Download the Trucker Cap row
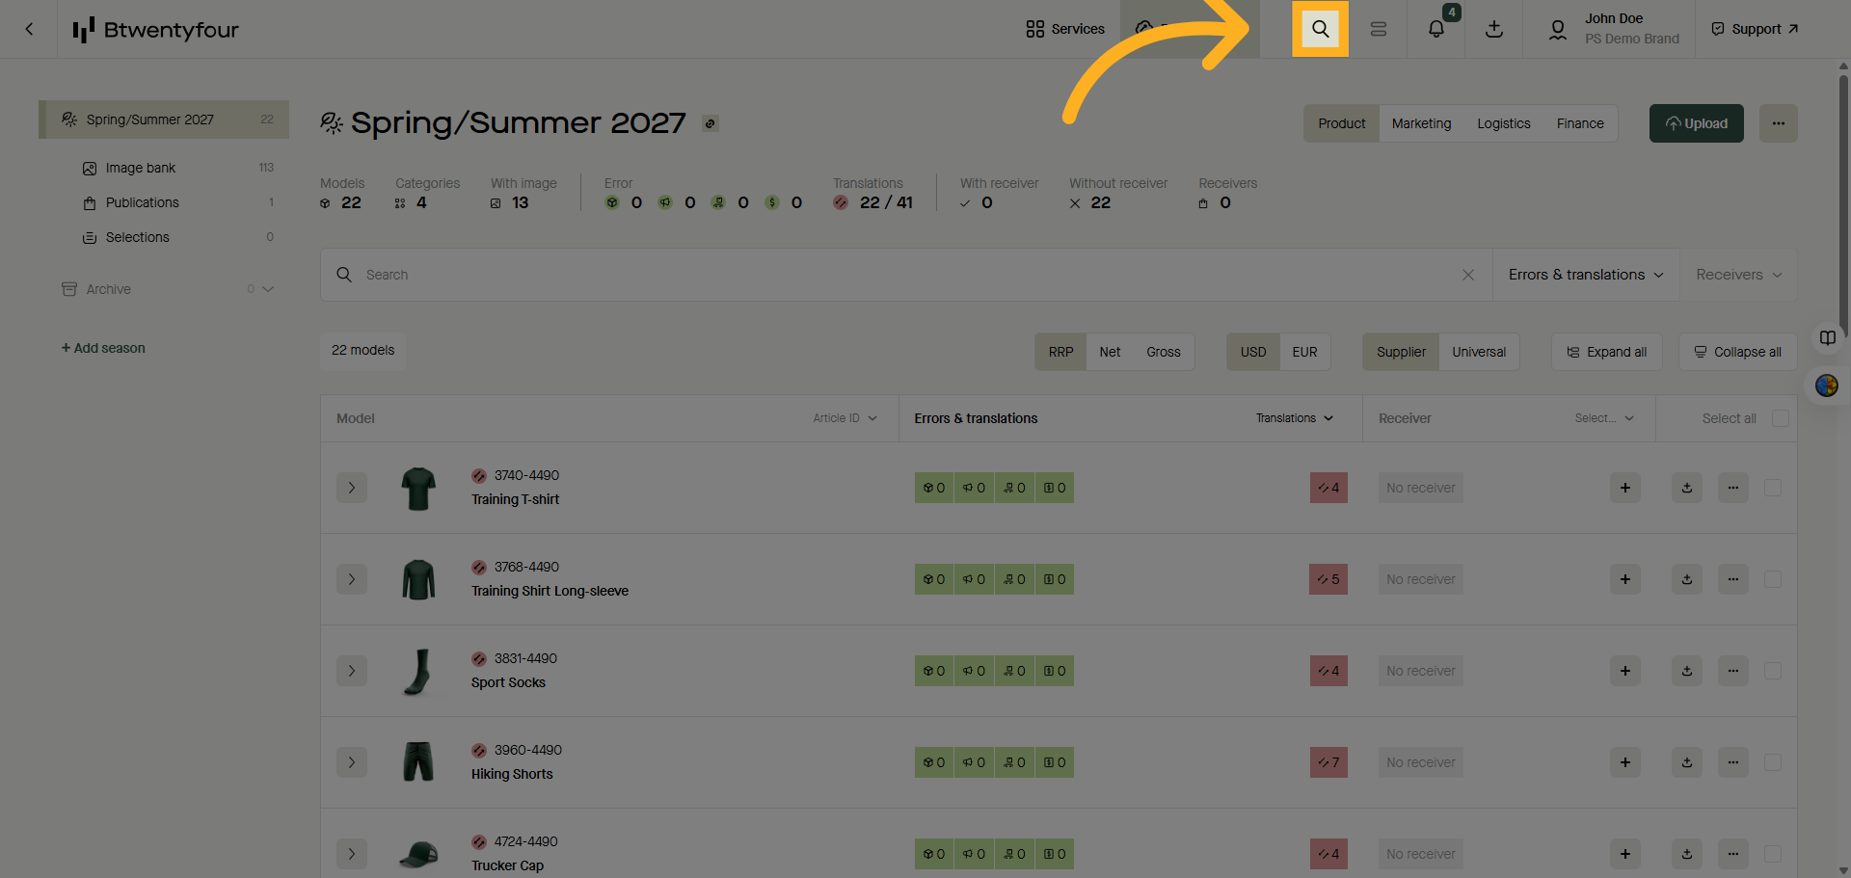 (x=1687, y=854)
